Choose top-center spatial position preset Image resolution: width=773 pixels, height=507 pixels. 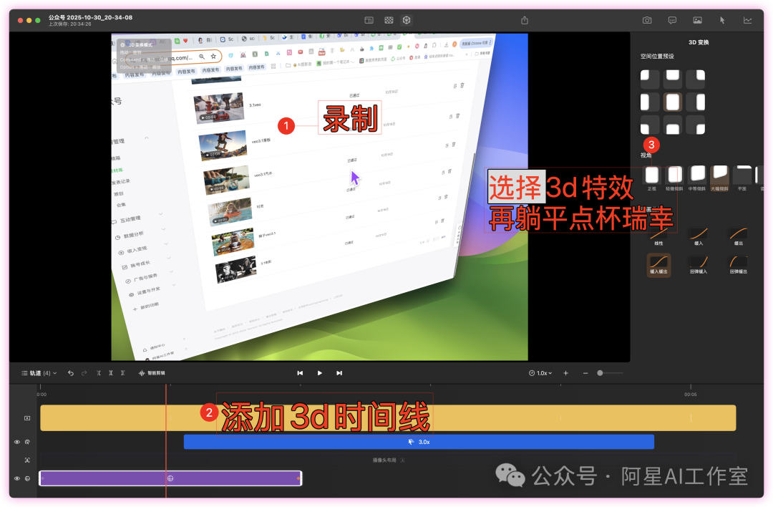[673, 79]
